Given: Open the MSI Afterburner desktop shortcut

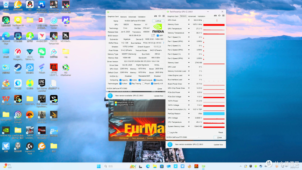Looking at the screenshot, I should 66,70.
